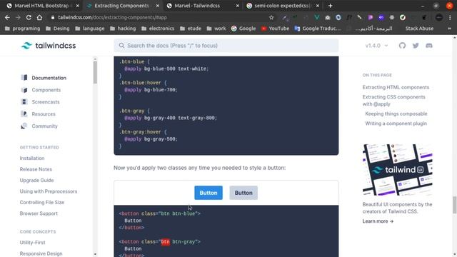The image size is (457, 257).
Task: Go back with browser back arrow
Action: point(7,17)
